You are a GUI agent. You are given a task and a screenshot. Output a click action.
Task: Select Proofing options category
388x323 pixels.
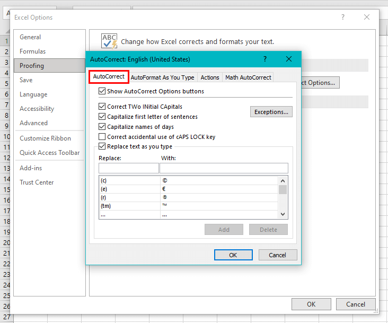point(49,66)
